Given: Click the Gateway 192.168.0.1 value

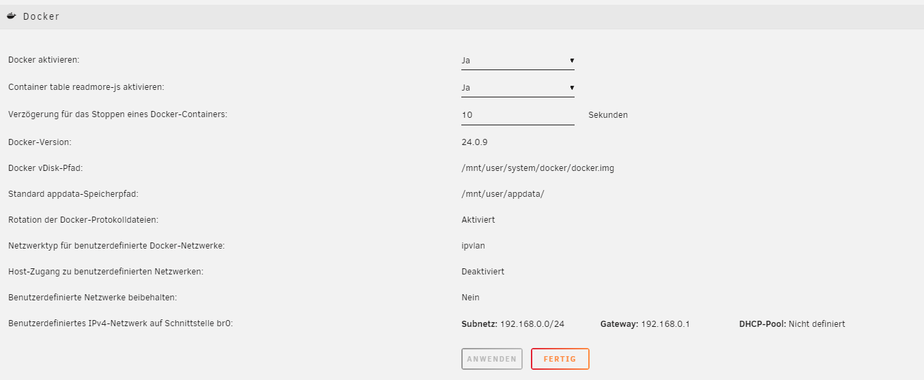Looking at the screenshot, I should click(645, 324).
